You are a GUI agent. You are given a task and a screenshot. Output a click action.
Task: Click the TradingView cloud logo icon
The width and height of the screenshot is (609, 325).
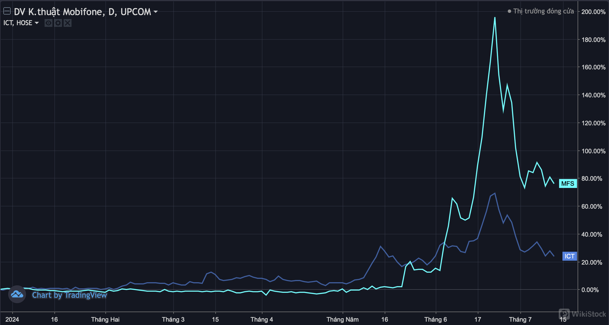(x=17, y=294)
